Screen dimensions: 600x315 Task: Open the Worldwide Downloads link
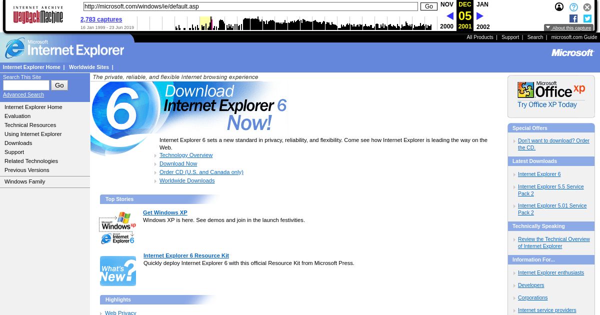(x=187, y=180)
